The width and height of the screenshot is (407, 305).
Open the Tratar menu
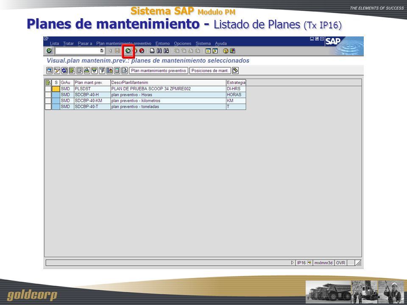coord(68,43)
